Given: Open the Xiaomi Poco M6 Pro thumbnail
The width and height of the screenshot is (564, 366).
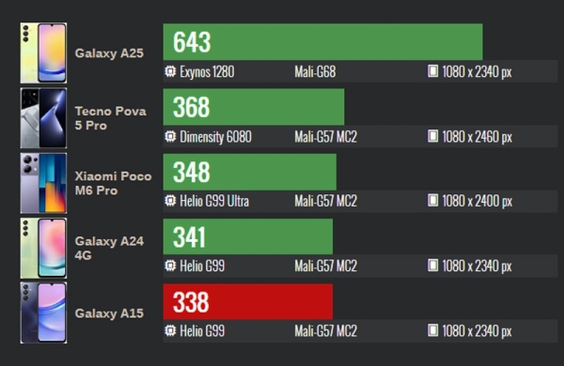Looking at the screenshot, I should tap(43, 183).
